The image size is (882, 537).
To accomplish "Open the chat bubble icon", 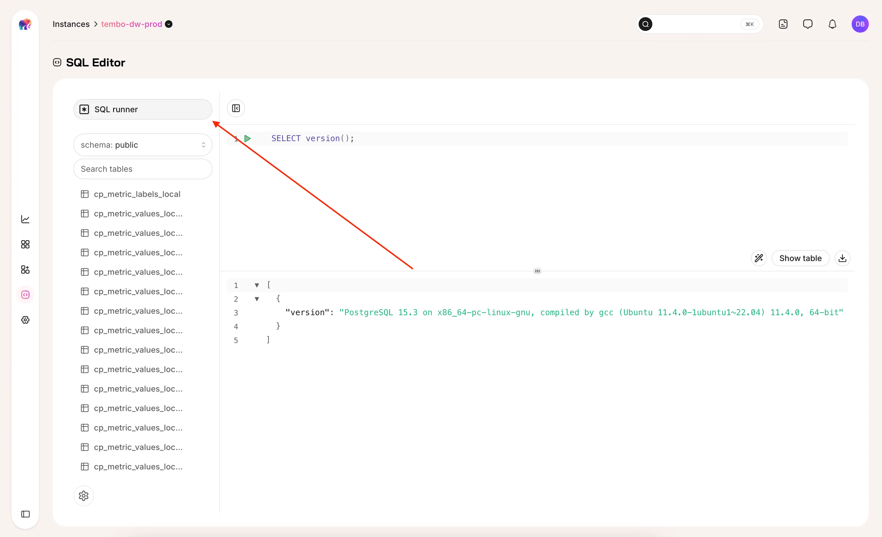I will point(808,24).
